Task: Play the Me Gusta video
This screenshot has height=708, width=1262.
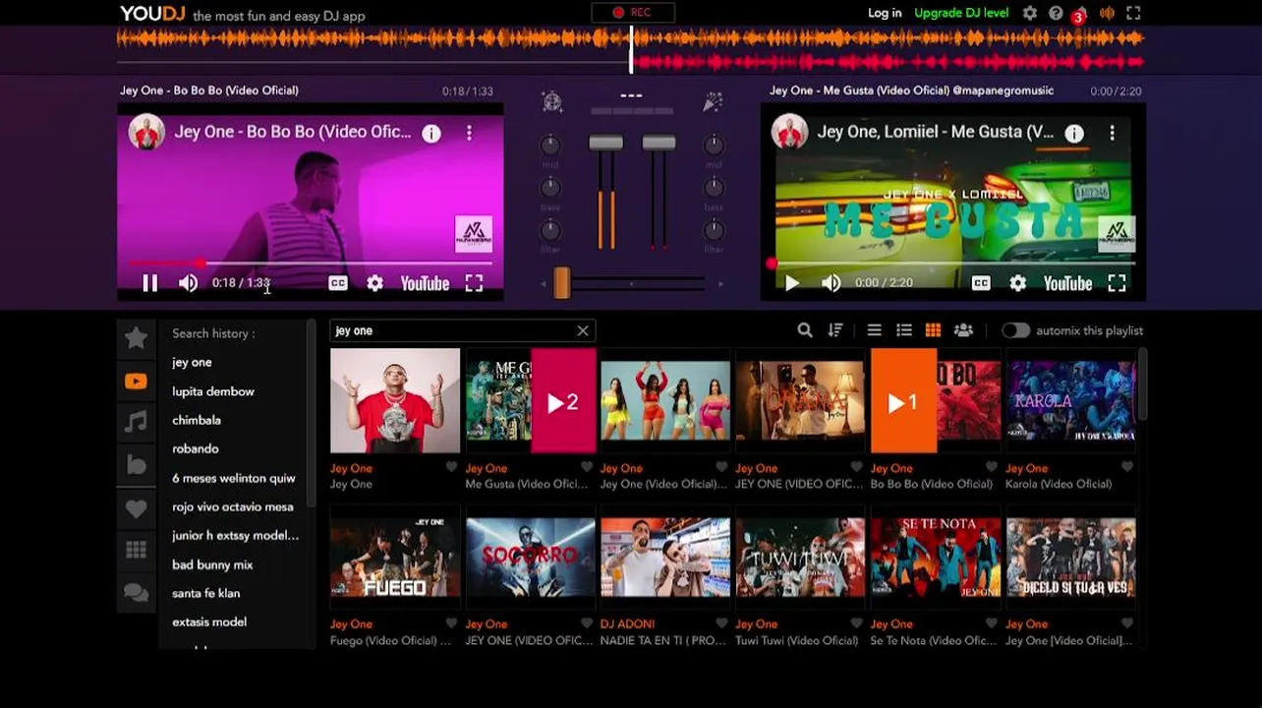Action: (792, 283)
